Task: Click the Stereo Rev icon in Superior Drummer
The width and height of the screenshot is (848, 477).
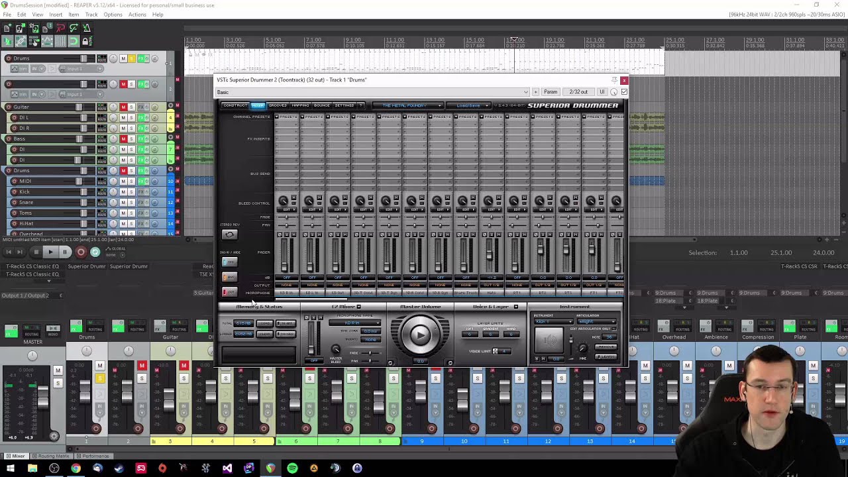Action: [x=229, y=234]
